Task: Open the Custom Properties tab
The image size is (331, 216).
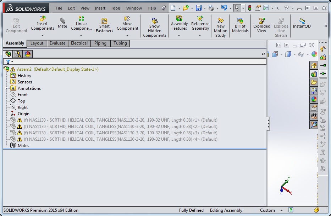Action: 314,108
